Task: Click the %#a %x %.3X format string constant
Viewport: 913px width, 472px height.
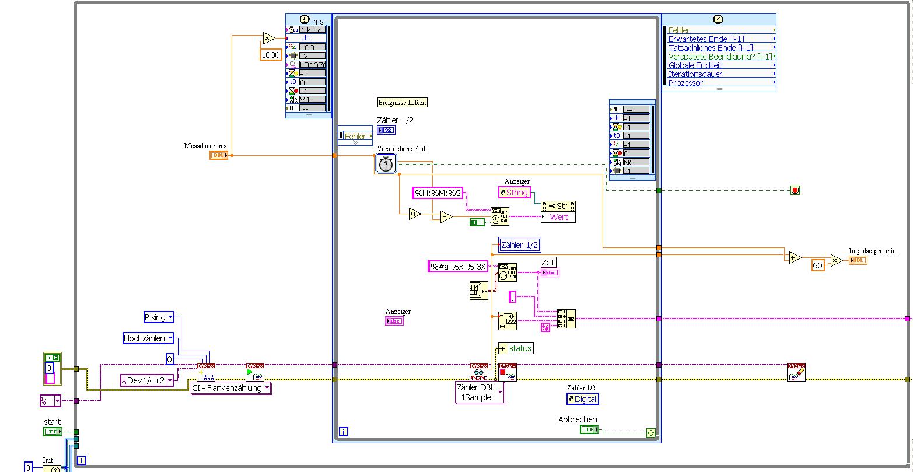Action: (457, 267)
